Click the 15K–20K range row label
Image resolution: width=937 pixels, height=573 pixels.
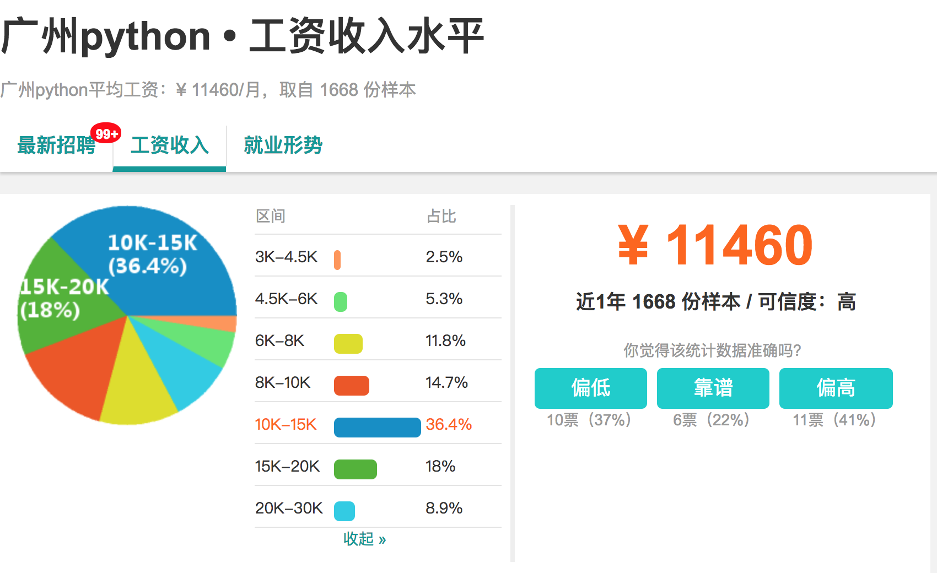(x=287, y=466)
